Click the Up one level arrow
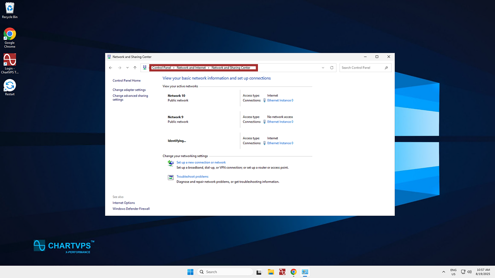Image resolution: width=495 pixels, height=278 pixels. [x=135, y=68]
